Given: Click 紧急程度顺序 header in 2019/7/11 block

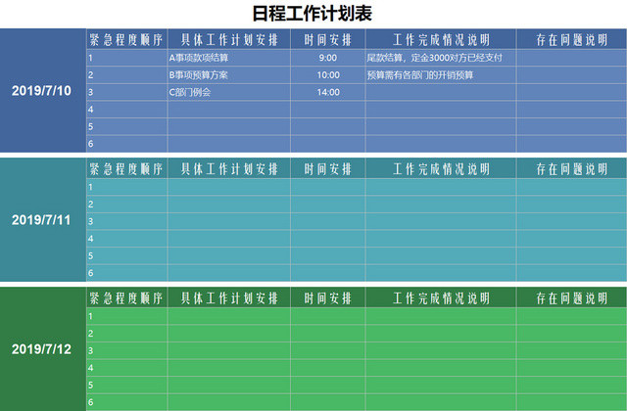Looking at the screenshot, I should click(126, 168).
